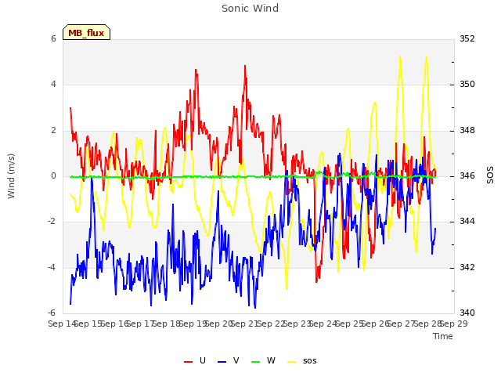The height and width of the screenshot is (376, 501).
Task: Click the Time axis label
Action: [x=443, y=336]
